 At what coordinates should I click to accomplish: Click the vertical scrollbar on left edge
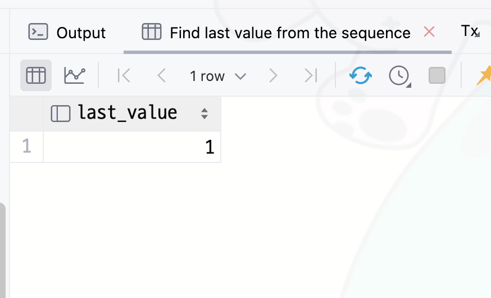coord(2,250)
